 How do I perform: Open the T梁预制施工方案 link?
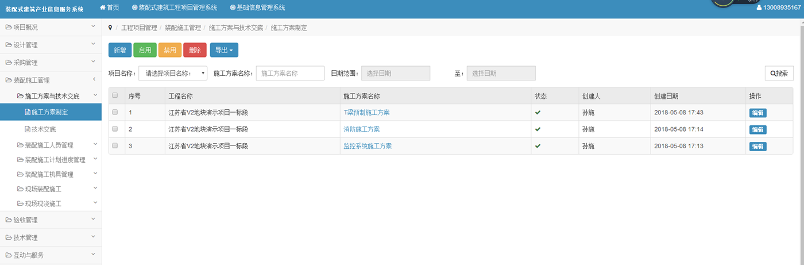[x=366, y=112]
